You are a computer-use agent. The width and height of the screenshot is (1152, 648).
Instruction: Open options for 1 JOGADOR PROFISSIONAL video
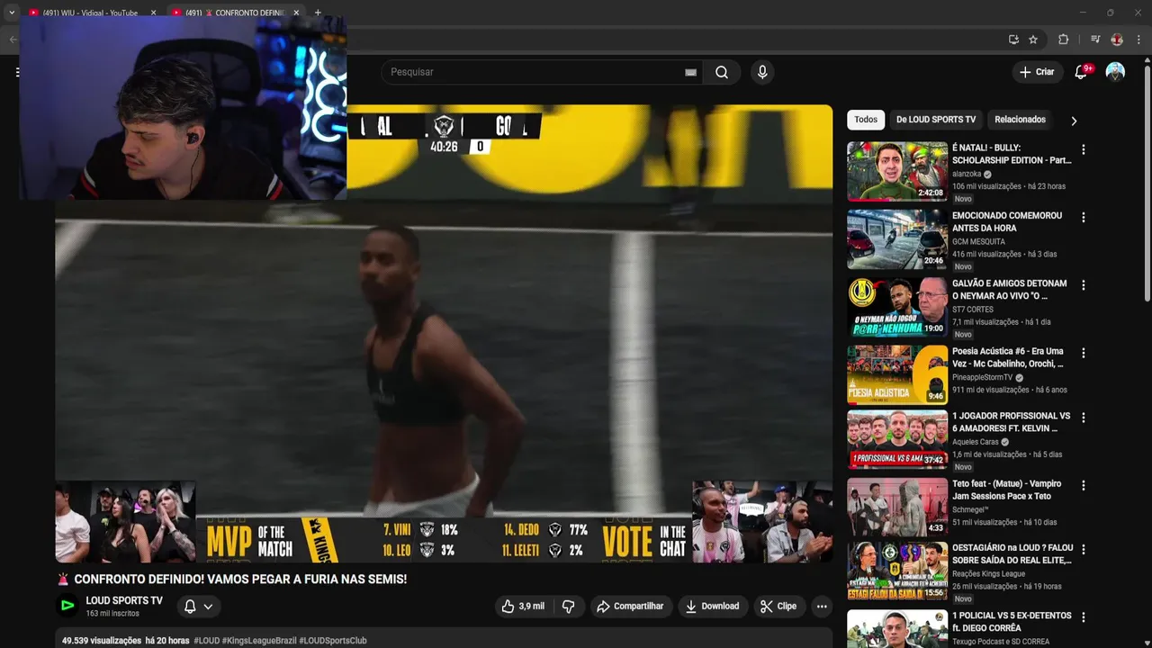click(x=1084, y=418)
